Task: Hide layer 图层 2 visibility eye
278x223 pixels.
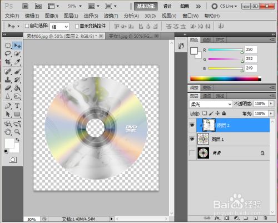Action: click(192, 125)
